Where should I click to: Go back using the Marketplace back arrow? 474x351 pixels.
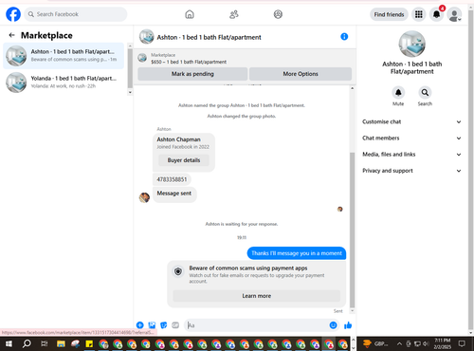click(x=11, y=35)
